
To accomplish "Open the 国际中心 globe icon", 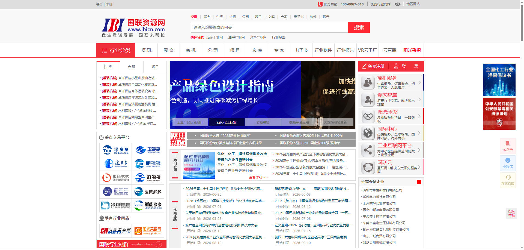I will (368, 133).
